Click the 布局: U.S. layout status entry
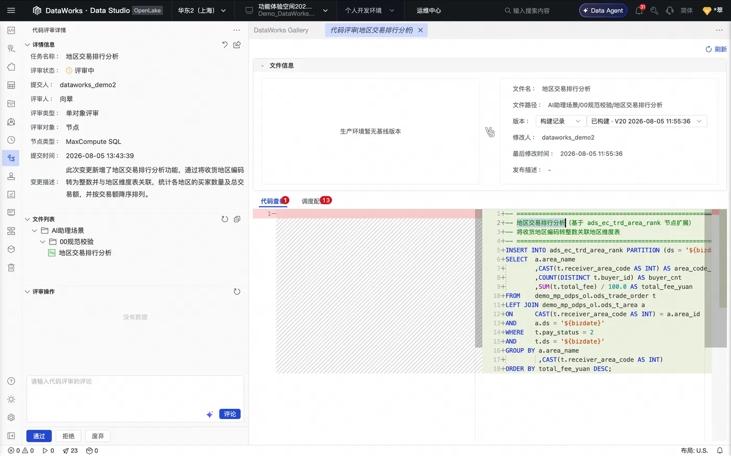 (694, 451)
